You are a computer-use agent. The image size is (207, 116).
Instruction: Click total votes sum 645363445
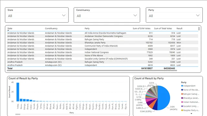tap(169, 68)
